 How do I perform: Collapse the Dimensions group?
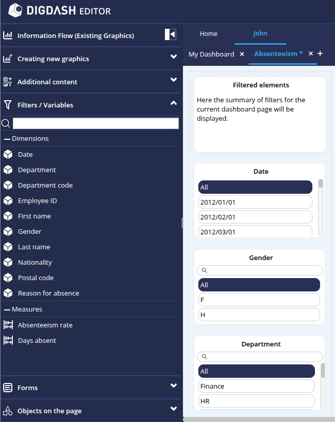click(x=7, y=139)
